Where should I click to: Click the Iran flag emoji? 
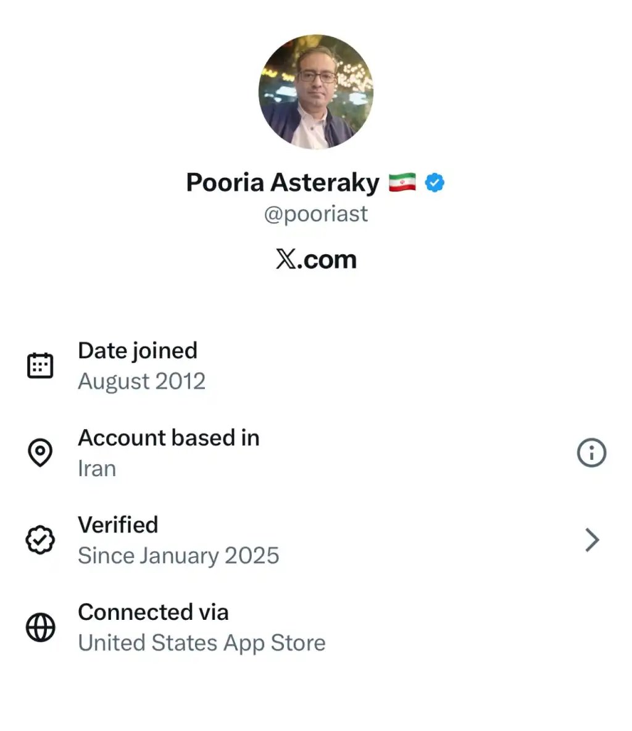(402, 183)
